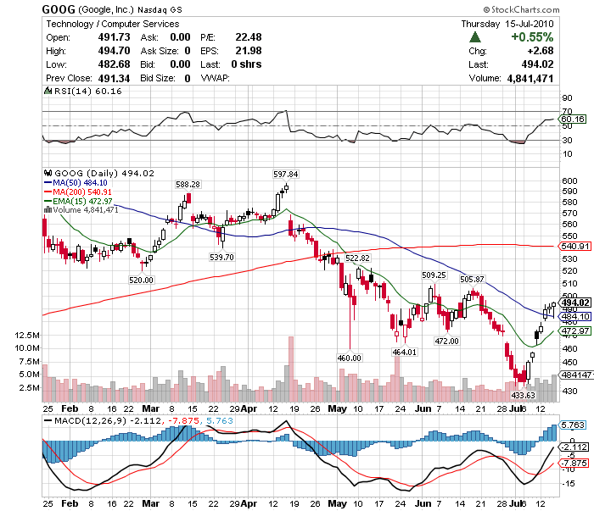The width and height of the screenshot is (594, 511).
Task: Click the -2.112 MACD line tag
Action: [x=574, y=447]
